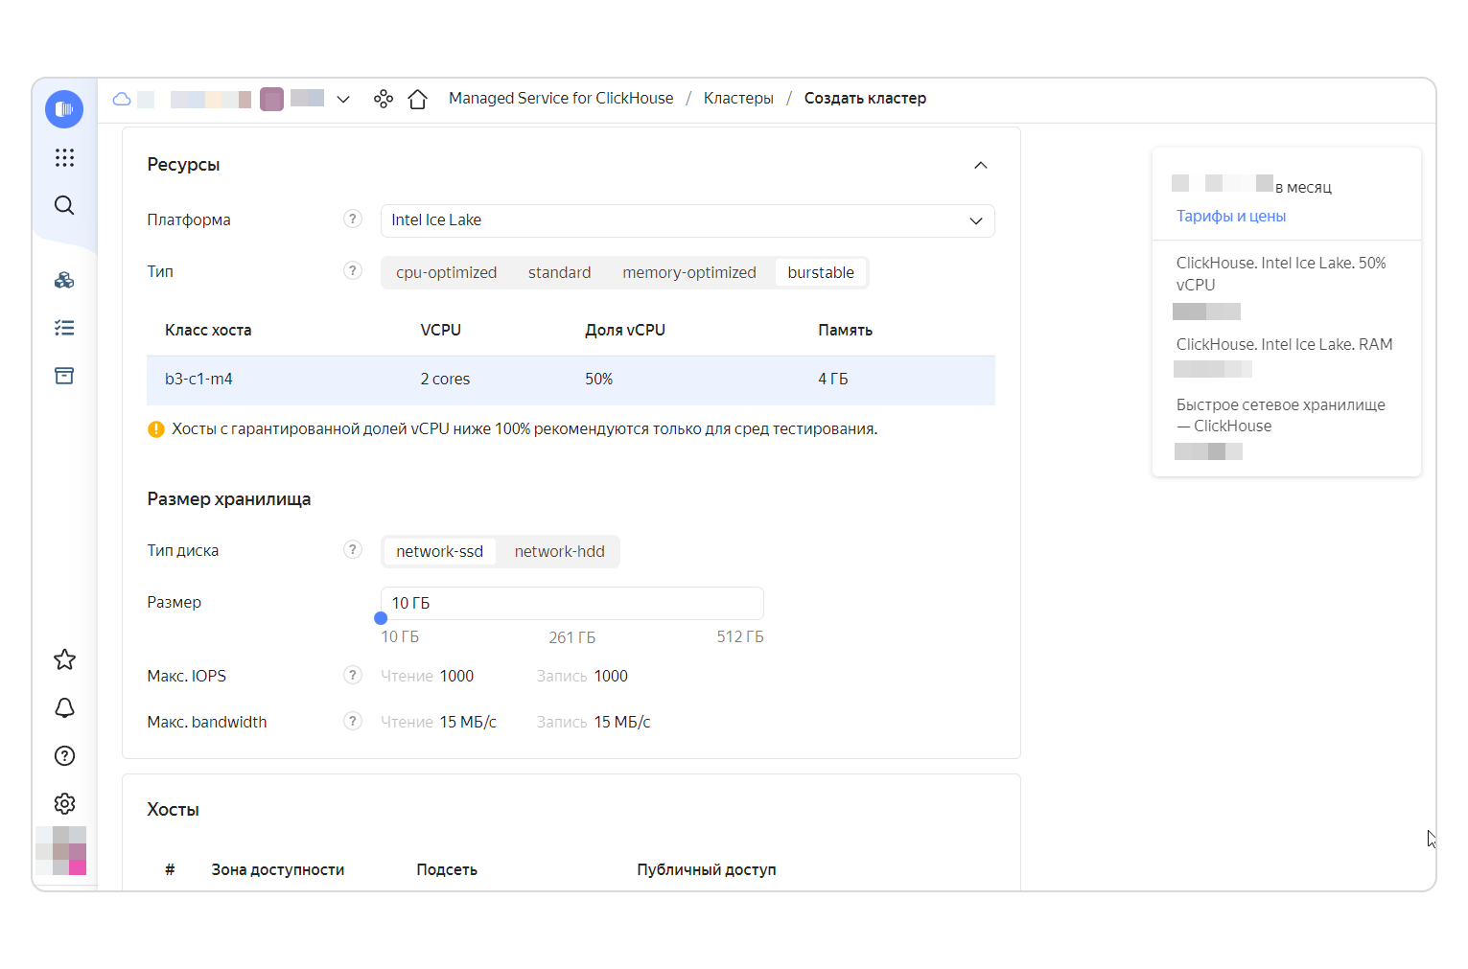1468x969 pixels.
Task: Click the Доля vCPU column header
Action: pyautogui.click(x=625, y=331)
